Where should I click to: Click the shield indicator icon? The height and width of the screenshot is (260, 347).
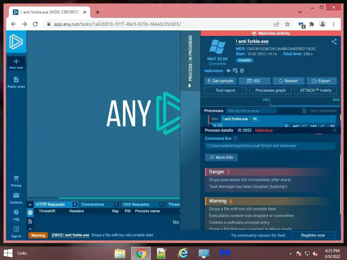tap(242, 71)
